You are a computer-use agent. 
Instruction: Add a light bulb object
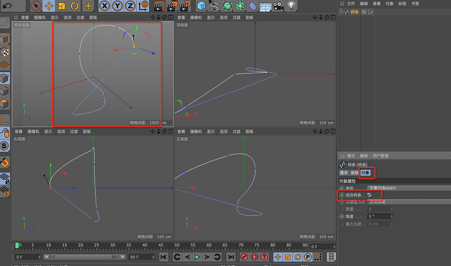pos(291,5)
